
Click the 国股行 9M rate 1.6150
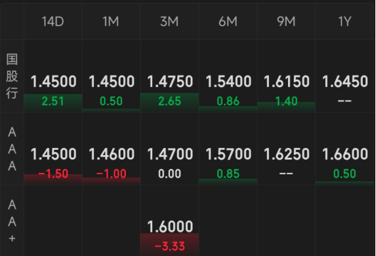[x=286, y=81]
